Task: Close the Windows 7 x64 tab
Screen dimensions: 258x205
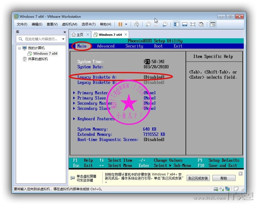Action: tap(126, 34)
